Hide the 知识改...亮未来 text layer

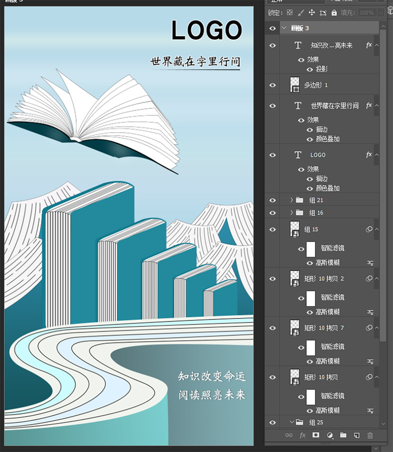click(x=272, y=46)
